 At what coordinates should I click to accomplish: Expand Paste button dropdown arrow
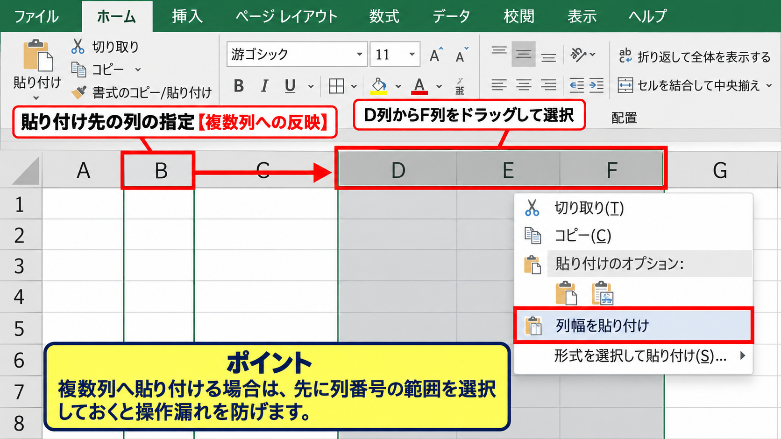pos(36,98)
